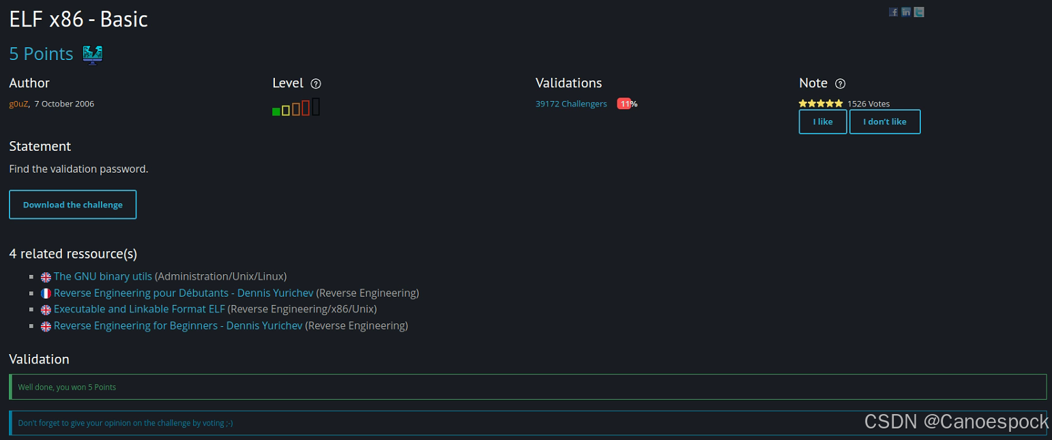This screenshot has width=1052, height=440.
Task: Open the Download the challenge button
Action: coord(72,204)
